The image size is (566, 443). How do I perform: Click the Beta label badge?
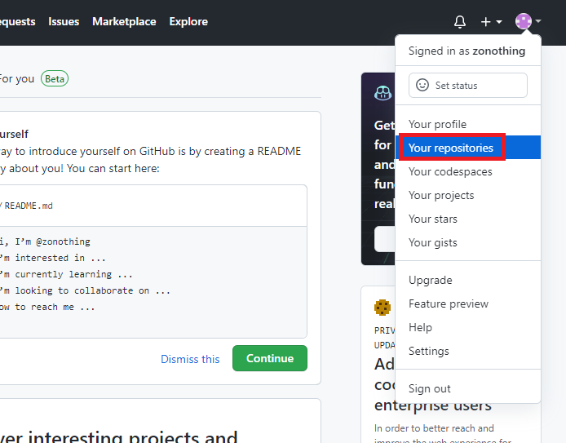tap(55, 78)
